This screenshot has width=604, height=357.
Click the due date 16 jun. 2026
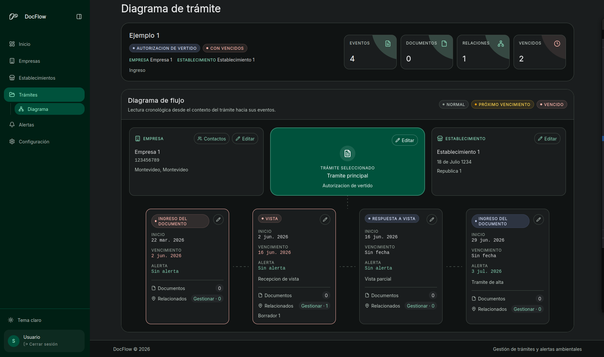(274, 252)
